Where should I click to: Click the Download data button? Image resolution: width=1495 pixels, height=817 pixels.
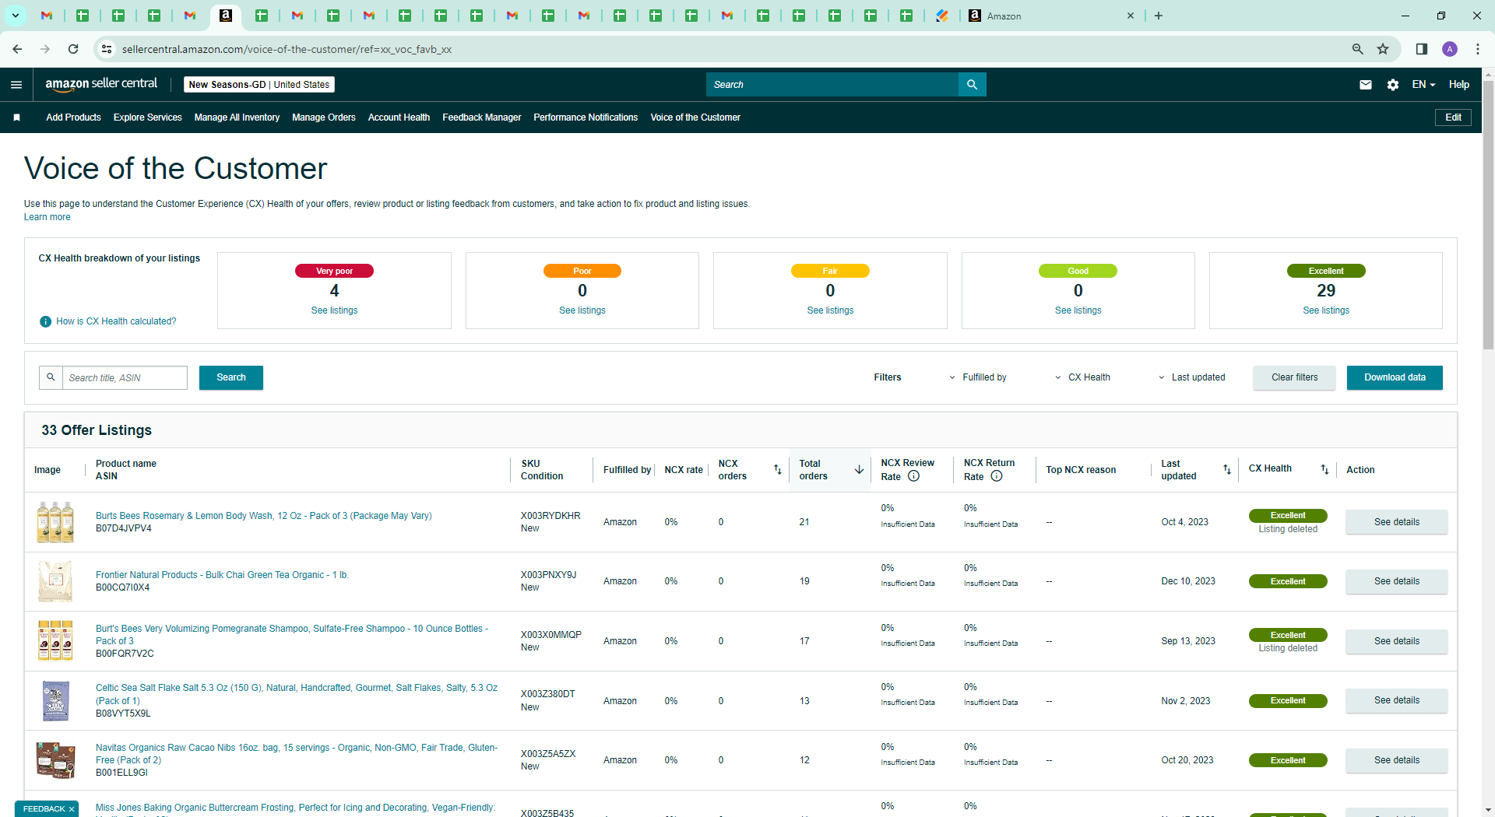[x=1395, y=377]
